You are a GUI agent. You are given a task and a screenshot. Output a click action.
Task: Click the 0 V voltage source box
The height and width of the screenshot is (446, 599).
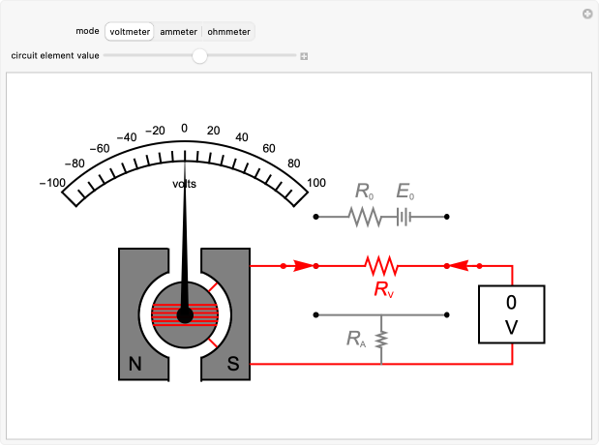point(511,315)
